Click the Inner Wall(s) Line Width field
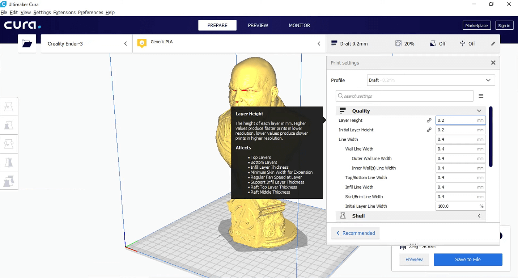 click(460, 168)
